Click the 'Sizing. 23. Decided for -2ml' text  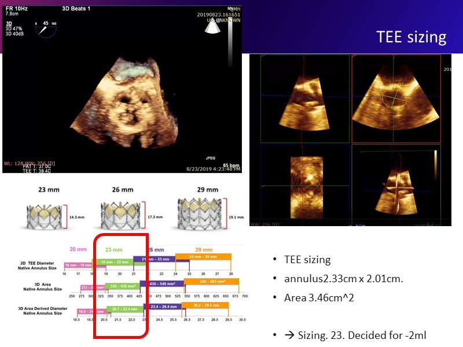[x=359, y=335]
